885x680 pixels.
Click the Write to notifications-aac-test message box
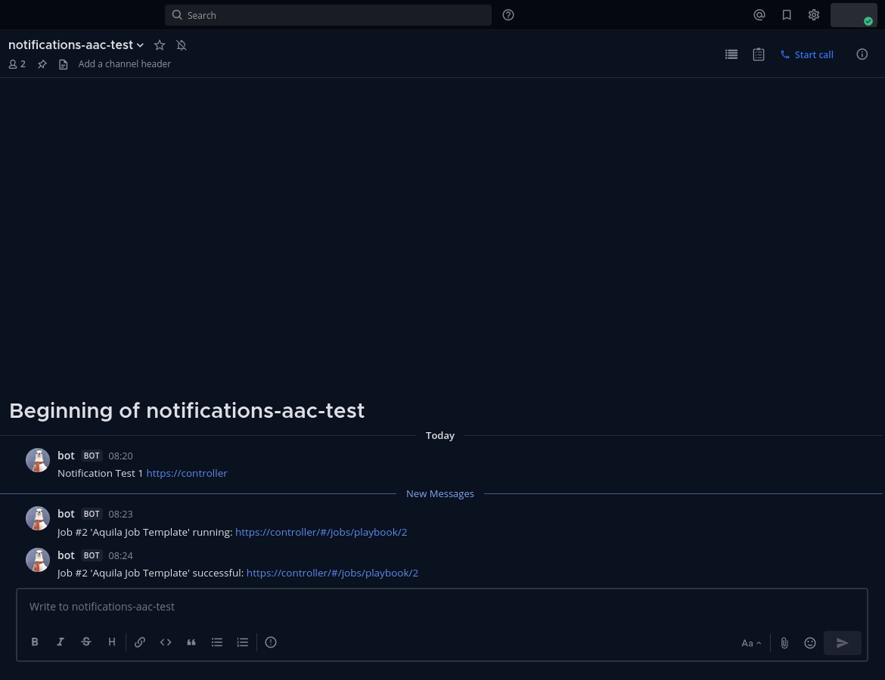442,607
